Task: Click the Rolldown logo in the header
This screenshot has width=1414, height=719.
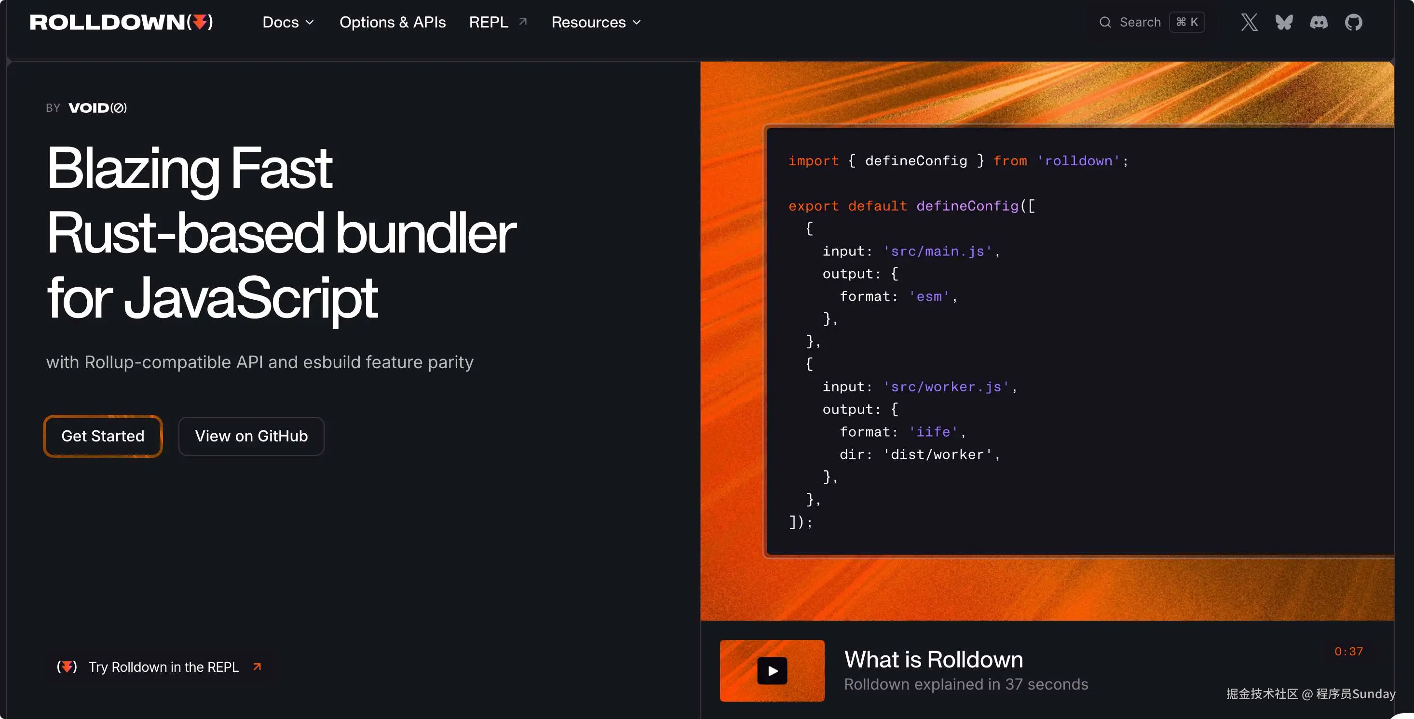Action: tap(122, 23)
